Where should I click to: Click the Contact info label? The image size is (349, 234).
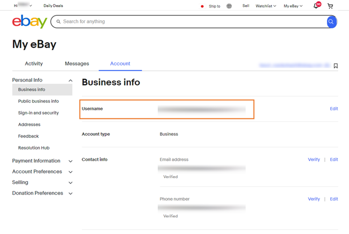click(x=95, y=160)
